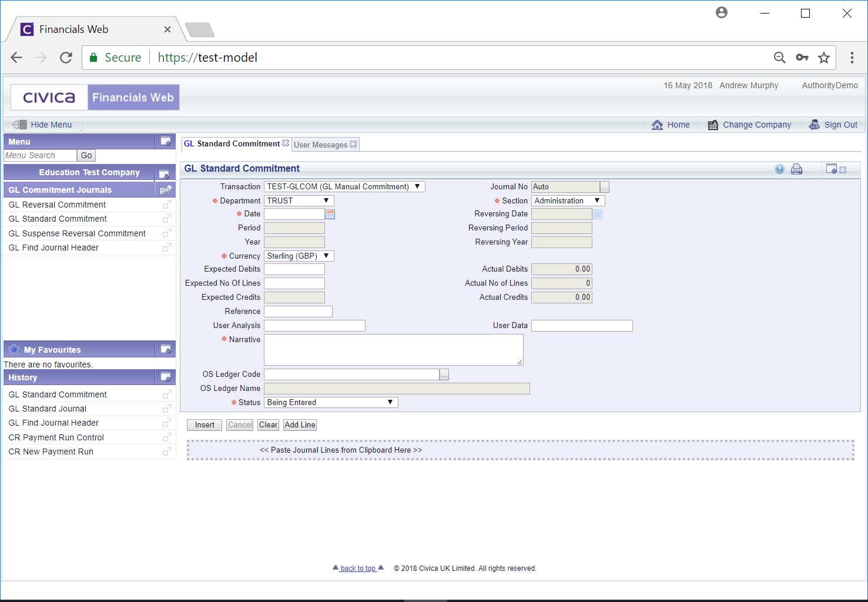Open GL Reversal Commitment menu item
Screen dimensions: 868x602
click(57, 205)
